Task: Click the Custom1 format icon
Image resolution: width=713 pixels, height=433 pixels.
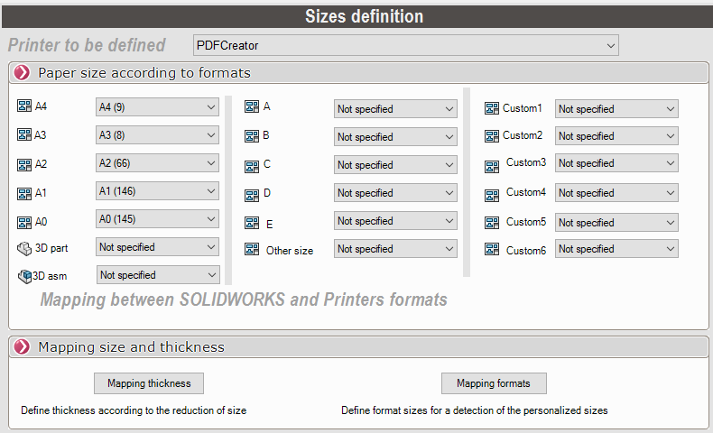Action: [x=492, y=108]
